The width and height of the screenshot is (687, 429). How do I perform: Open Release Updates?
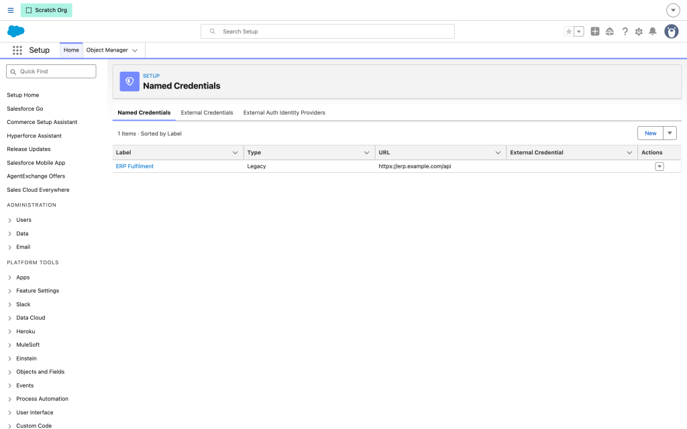click(x=28, y=149)
